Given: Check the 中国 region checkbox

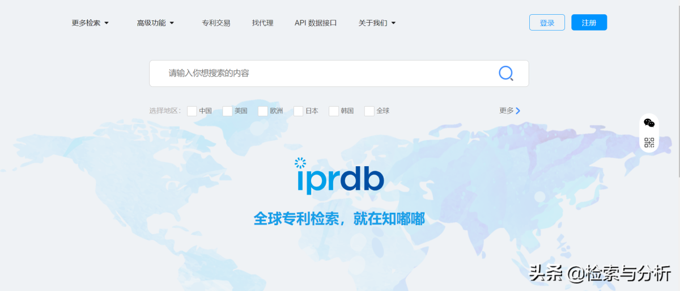Looking at the screenshot, I should [192, 111].
